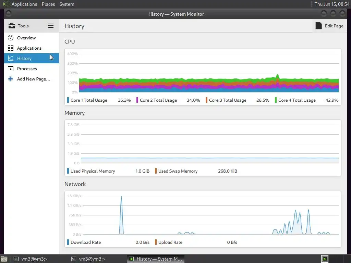Click the window menu icon in title bar
Image resolution: width=351 pixels, height=263 pixels.
tap(8, 14)
